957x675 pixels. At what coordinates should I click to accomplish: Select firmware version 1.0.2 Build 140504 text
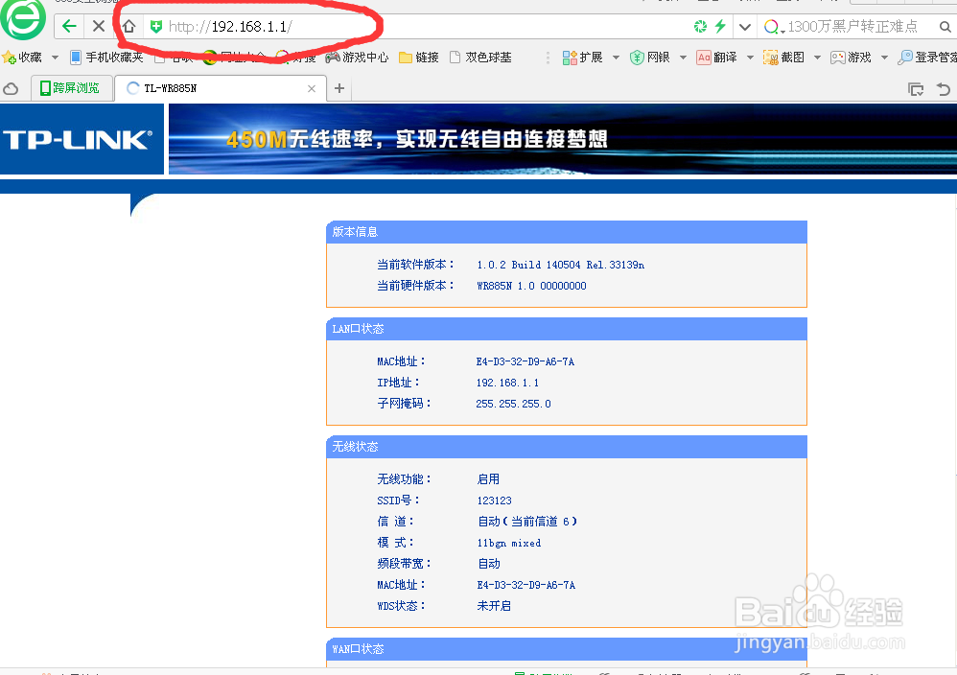point(560,265)
